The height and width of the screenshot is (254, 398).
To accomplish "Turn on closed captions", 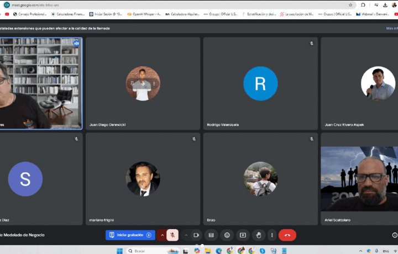I will coord(211,235).
